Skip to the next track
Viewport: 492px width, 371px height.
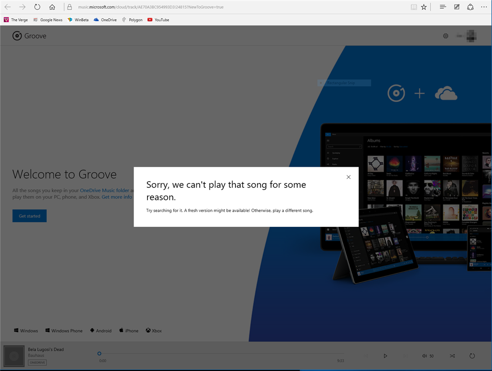(x=406, y=356)
